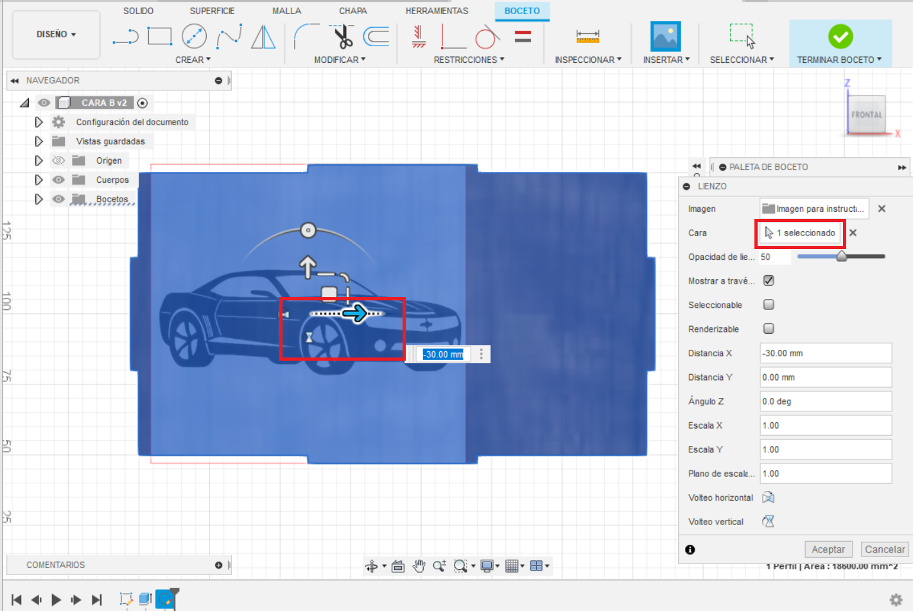Activate CARA B v2 radio button
This screenshot has width=913, height=611.
(143, 103)
